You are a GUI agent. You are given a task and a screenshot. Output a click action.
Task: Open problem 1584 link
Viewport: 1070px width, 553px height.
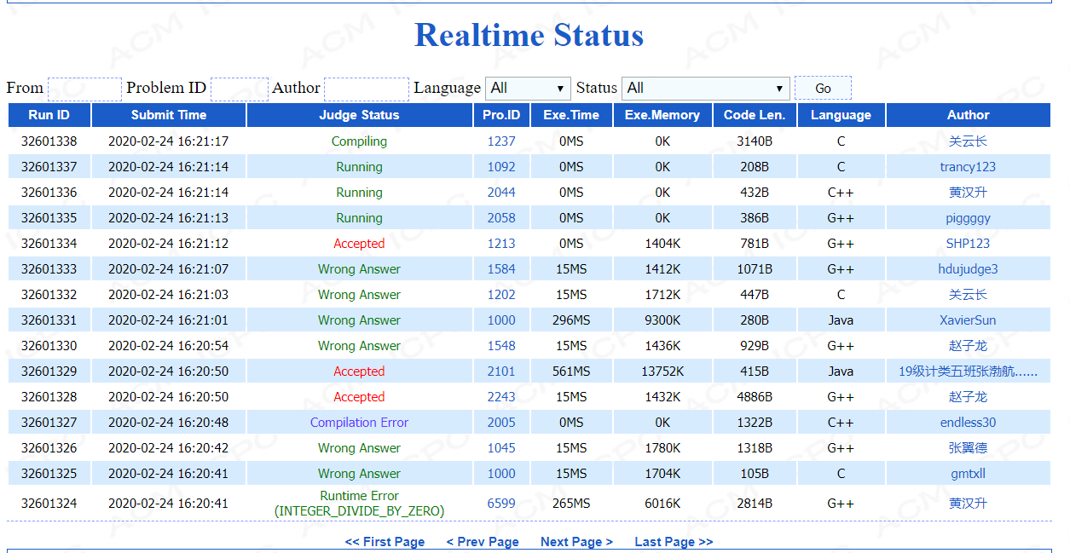click(x=501, y=269)
